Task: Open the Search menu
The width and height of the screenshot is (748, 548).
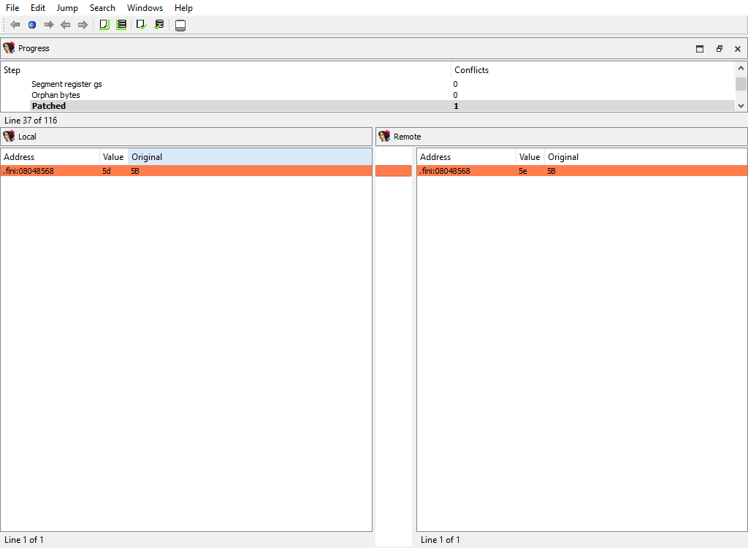Action: (102, 8)
